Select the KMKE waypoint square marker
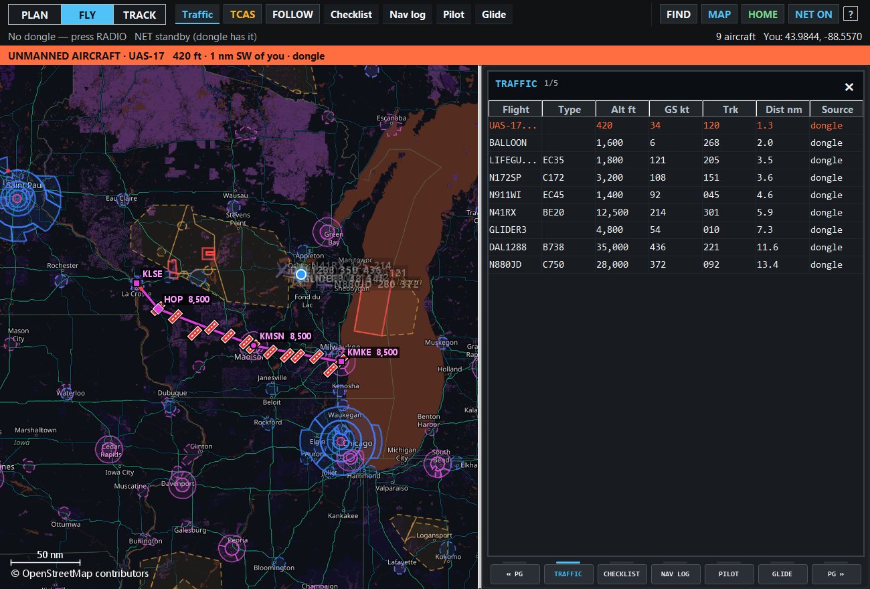Image resolution: width=870 pixels, height=589 pixels. 341,361
